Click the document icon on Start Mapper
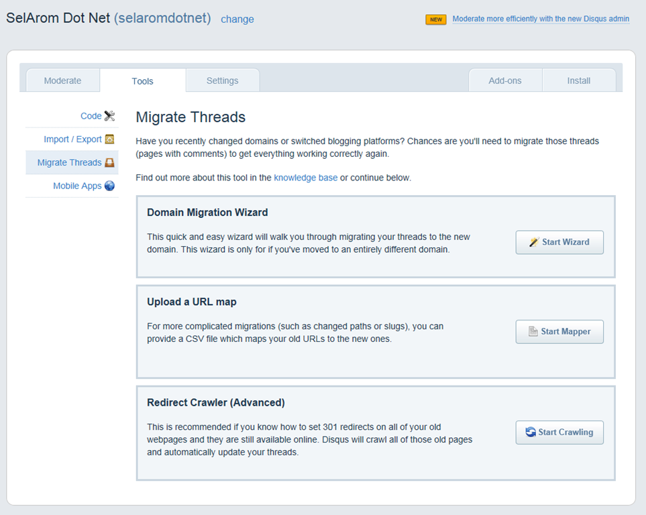The width and height of the screenshot is (646, 515). tap(533, 331)
